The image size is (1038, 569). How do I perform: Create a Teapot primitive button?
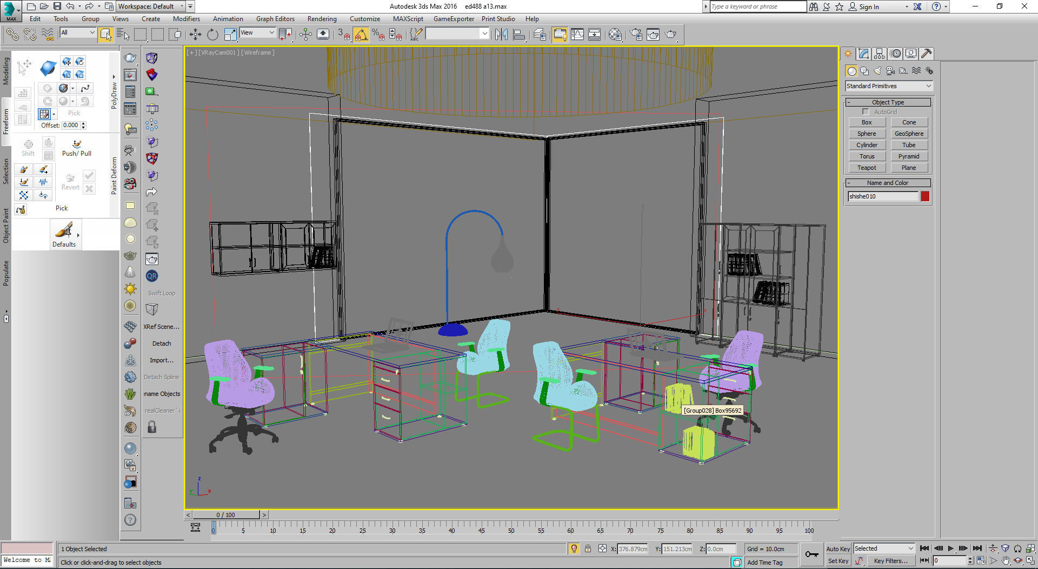point(867,168)
